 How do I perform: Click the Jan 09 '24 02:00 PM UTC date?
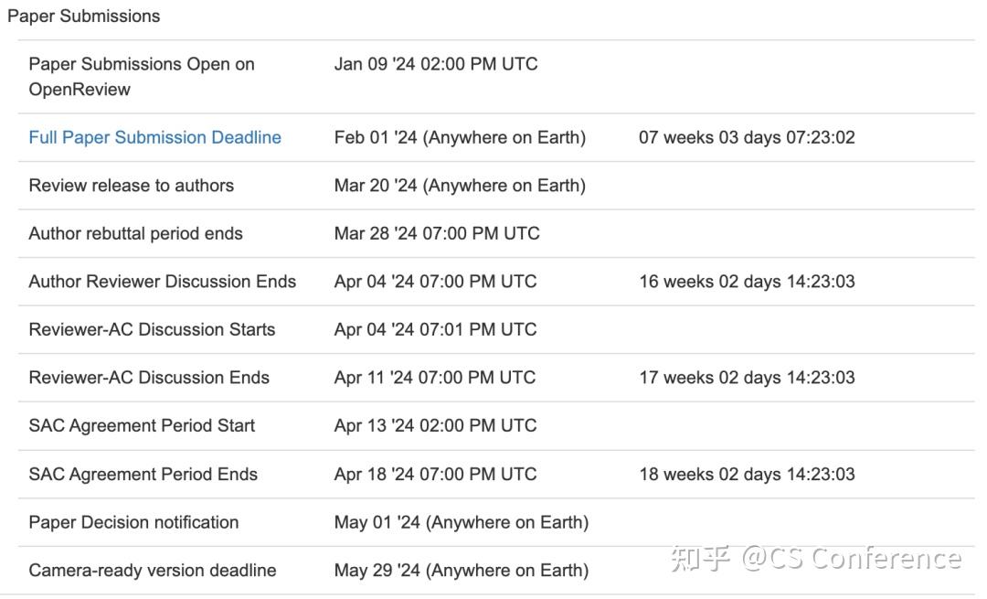click(x=436, y=64)
